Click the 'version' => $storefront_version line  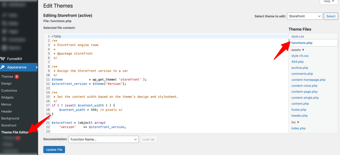click(92, 127)
